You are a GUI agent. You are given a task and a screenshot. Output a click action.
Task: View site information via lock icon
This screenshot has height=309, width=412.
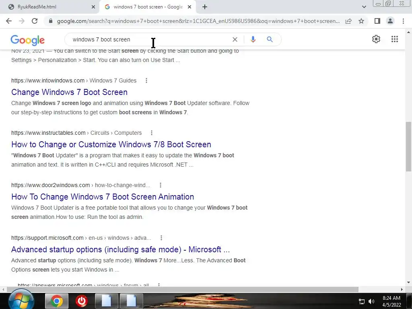[x=51, y=21]
